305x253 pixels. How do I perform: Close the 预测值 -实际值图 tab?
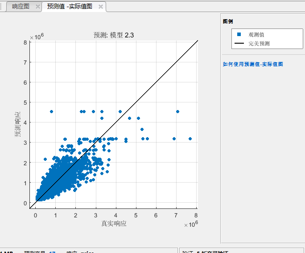[x=101, y=7]
